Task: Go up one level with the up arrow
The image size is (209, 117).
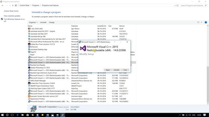Action: coord(13,6)
